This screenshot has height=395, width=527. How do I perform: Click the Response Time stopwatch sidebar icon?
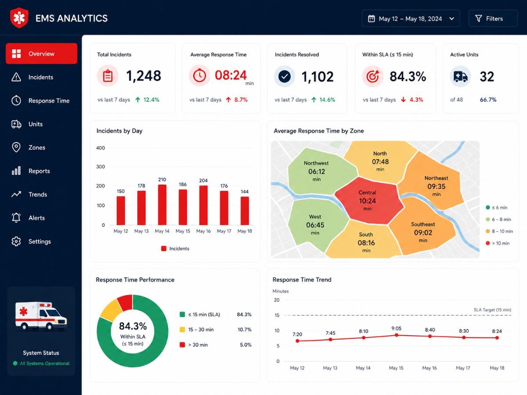(x=16, y=101)
